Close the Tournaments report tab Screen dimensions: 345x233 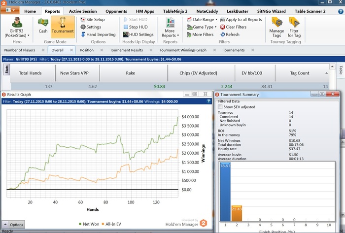pyautogui.click(x=253, y=50)
